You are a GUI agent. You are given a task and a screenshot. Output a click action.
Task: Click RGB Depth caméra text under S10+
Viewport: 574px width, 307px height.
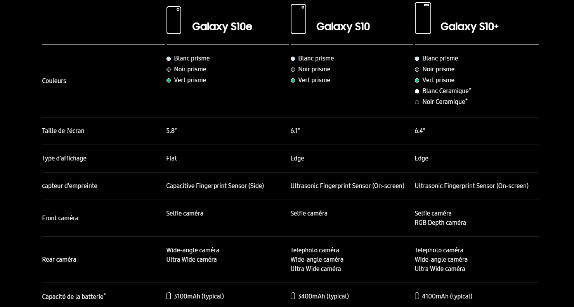440,222
